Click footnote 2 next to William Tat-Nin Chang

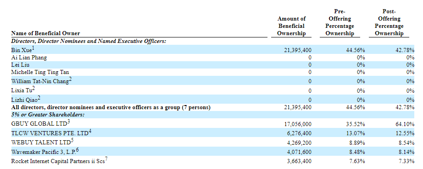[70, 79]
